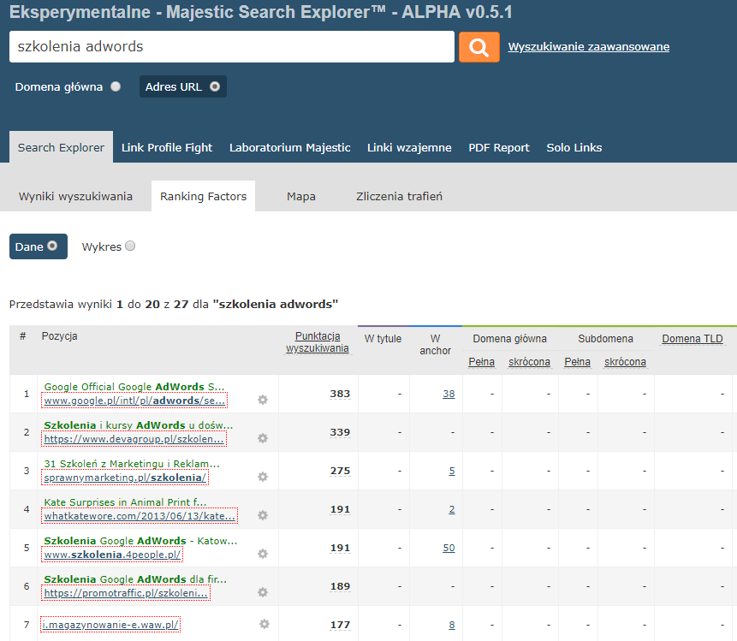
Task: Choose the Dane view radio button
Action: [53, 246]
